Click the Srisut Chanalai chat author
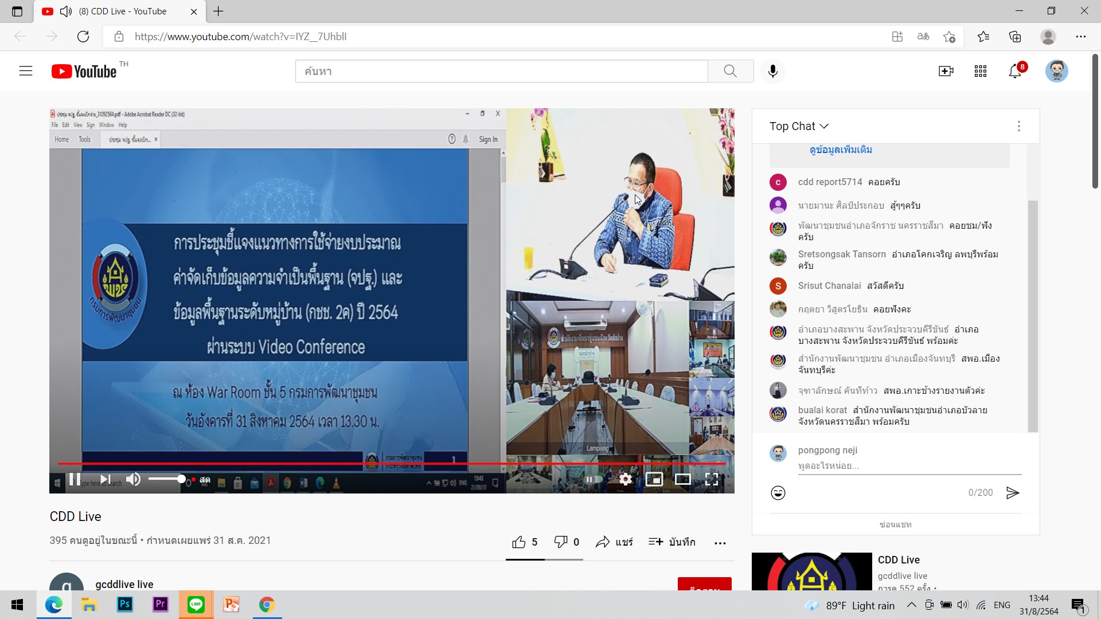Viewport: 1101px width, 619px height. (x=829, y=285)
